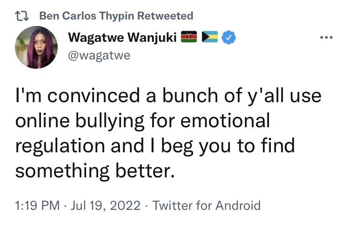Open the Twitter for Android source link
This screenshot has width=349, height=228.
point(206,205)
